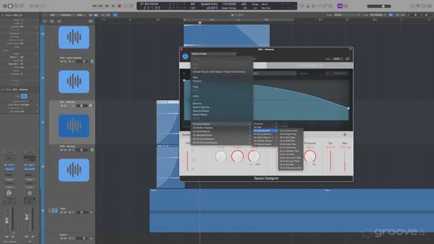
Task: Open the Snap dropdown in the Tracks area
Action: 347,15
